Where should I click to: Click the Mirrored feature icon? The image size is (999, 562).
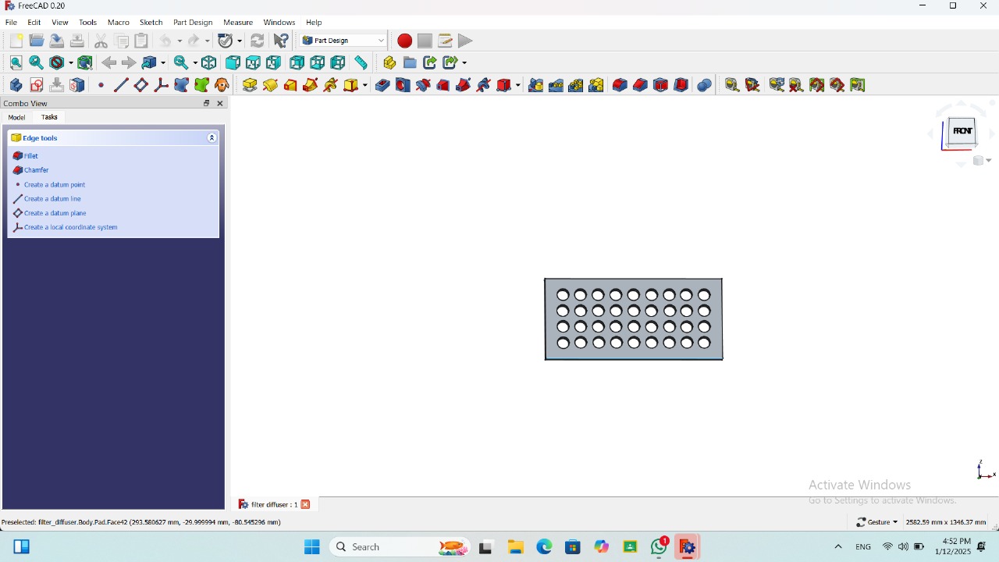[x=536, y=85]
